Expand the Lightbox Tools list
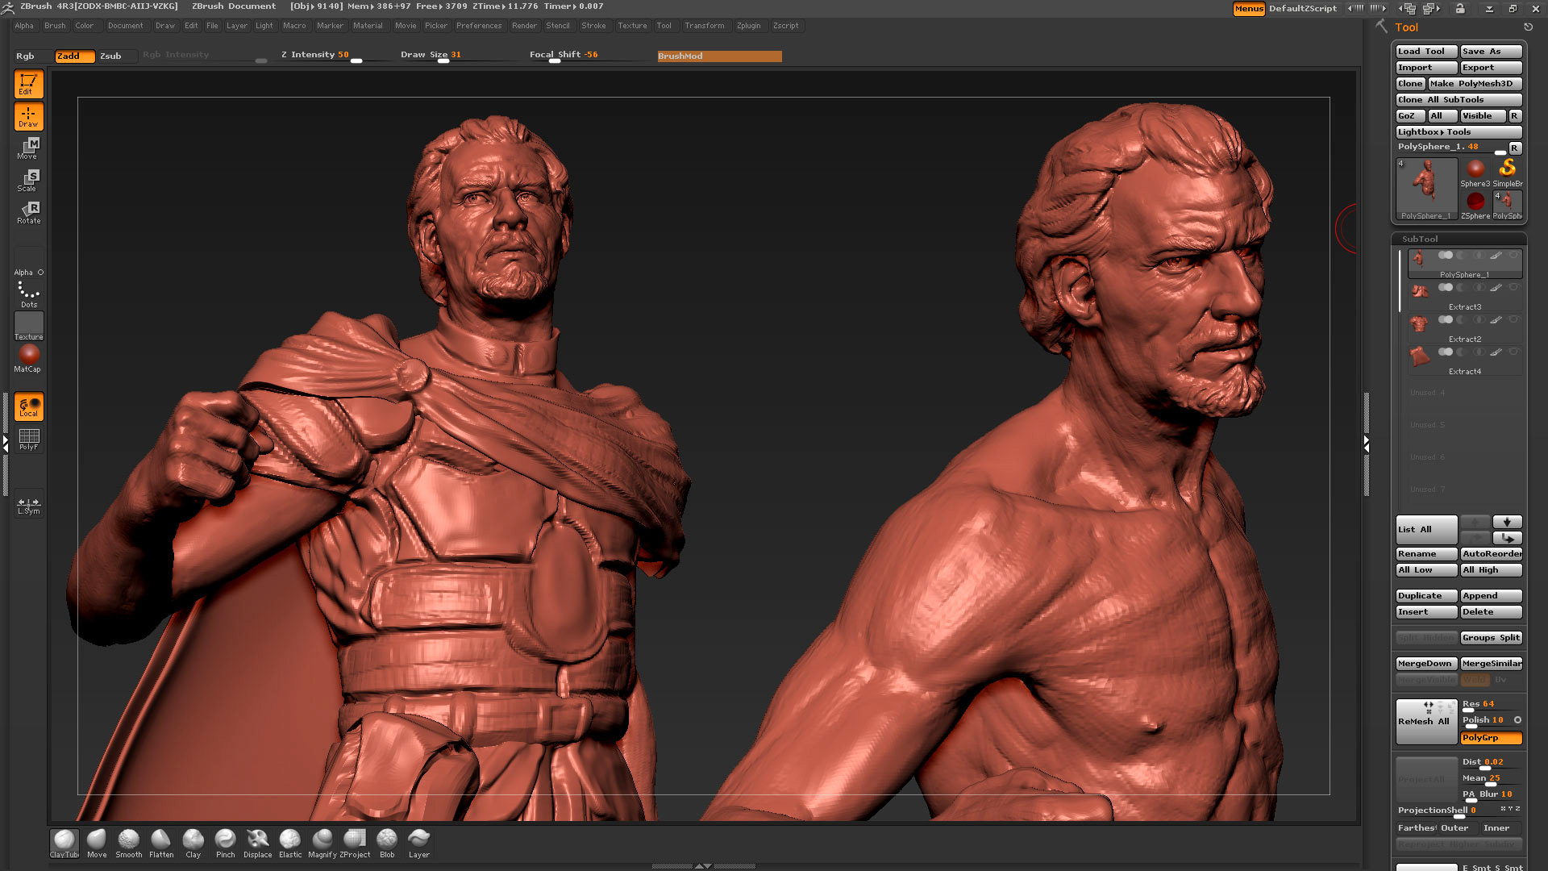Image resolution: width=1548 pixels, height=871 pixels. [x=1458, y=132]
